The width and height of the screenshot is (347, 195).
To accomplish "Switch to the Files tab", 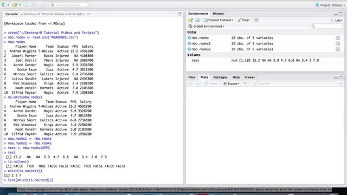I will coord(191,77).
